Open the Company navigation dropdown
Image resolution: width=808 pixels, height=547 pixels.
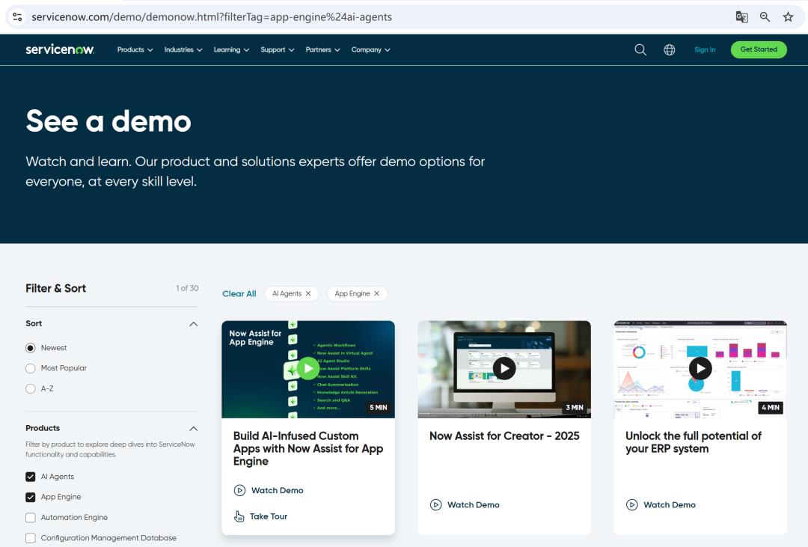click(370, 49)
